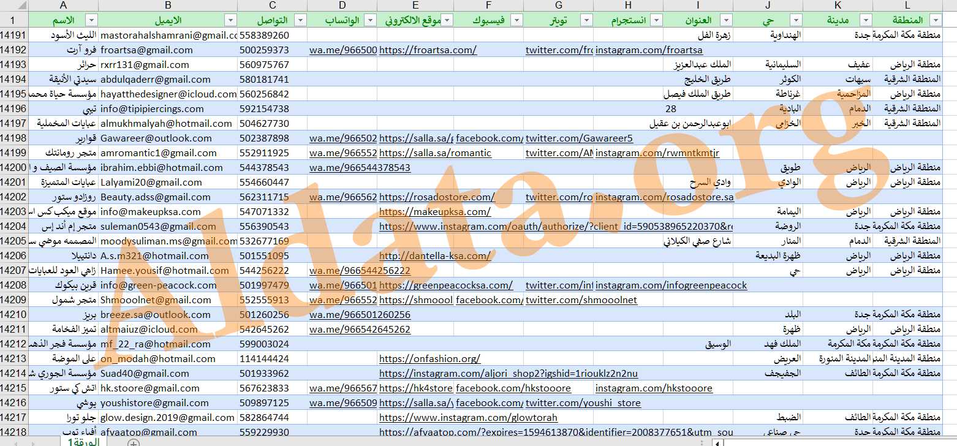Open the filter dropdown for موقع الالكتروني column
Viewport: 957px width, 446px height.
tap(447, 20)
